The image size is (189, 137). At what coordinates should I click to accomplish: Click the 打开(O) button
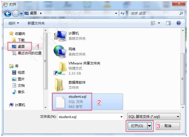tap(137, 126)
